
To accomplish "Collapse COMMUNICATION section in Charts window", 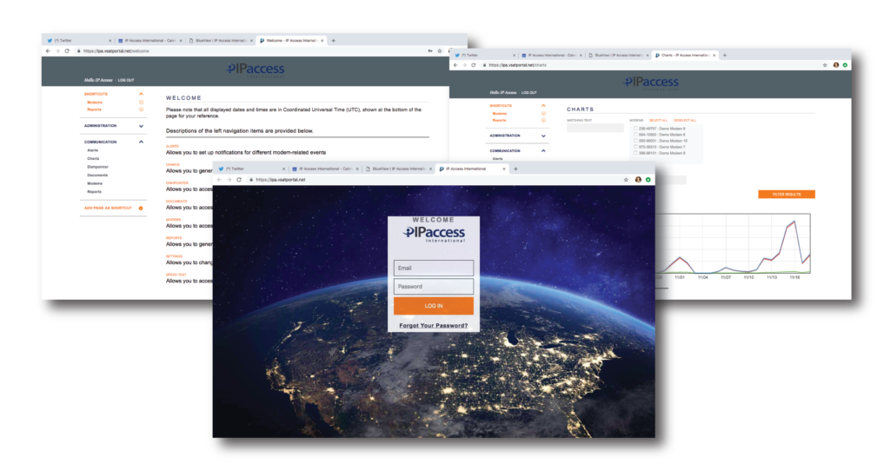I will pyautogui.click(x=543, y=151).
